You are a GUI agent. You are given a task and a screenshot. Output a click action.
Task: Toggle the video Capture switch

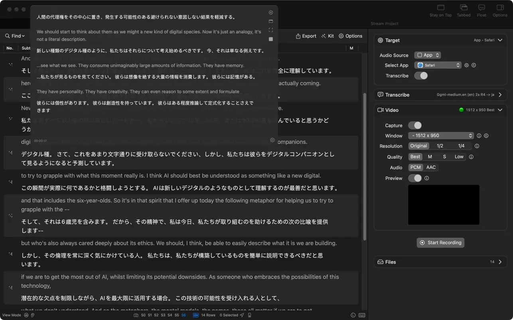[415, 125]
